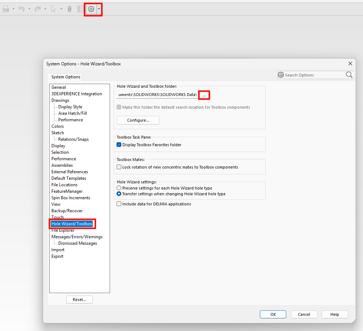Select Preserve settings for each Hole Wizard hole type

pyautogui.click(x=119, y=188)
